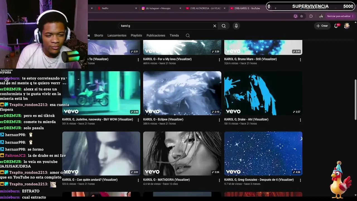
Task: Open the BbY WOW (Visualizer) video title
Action: pyautogui.click(x=98, y=119)
